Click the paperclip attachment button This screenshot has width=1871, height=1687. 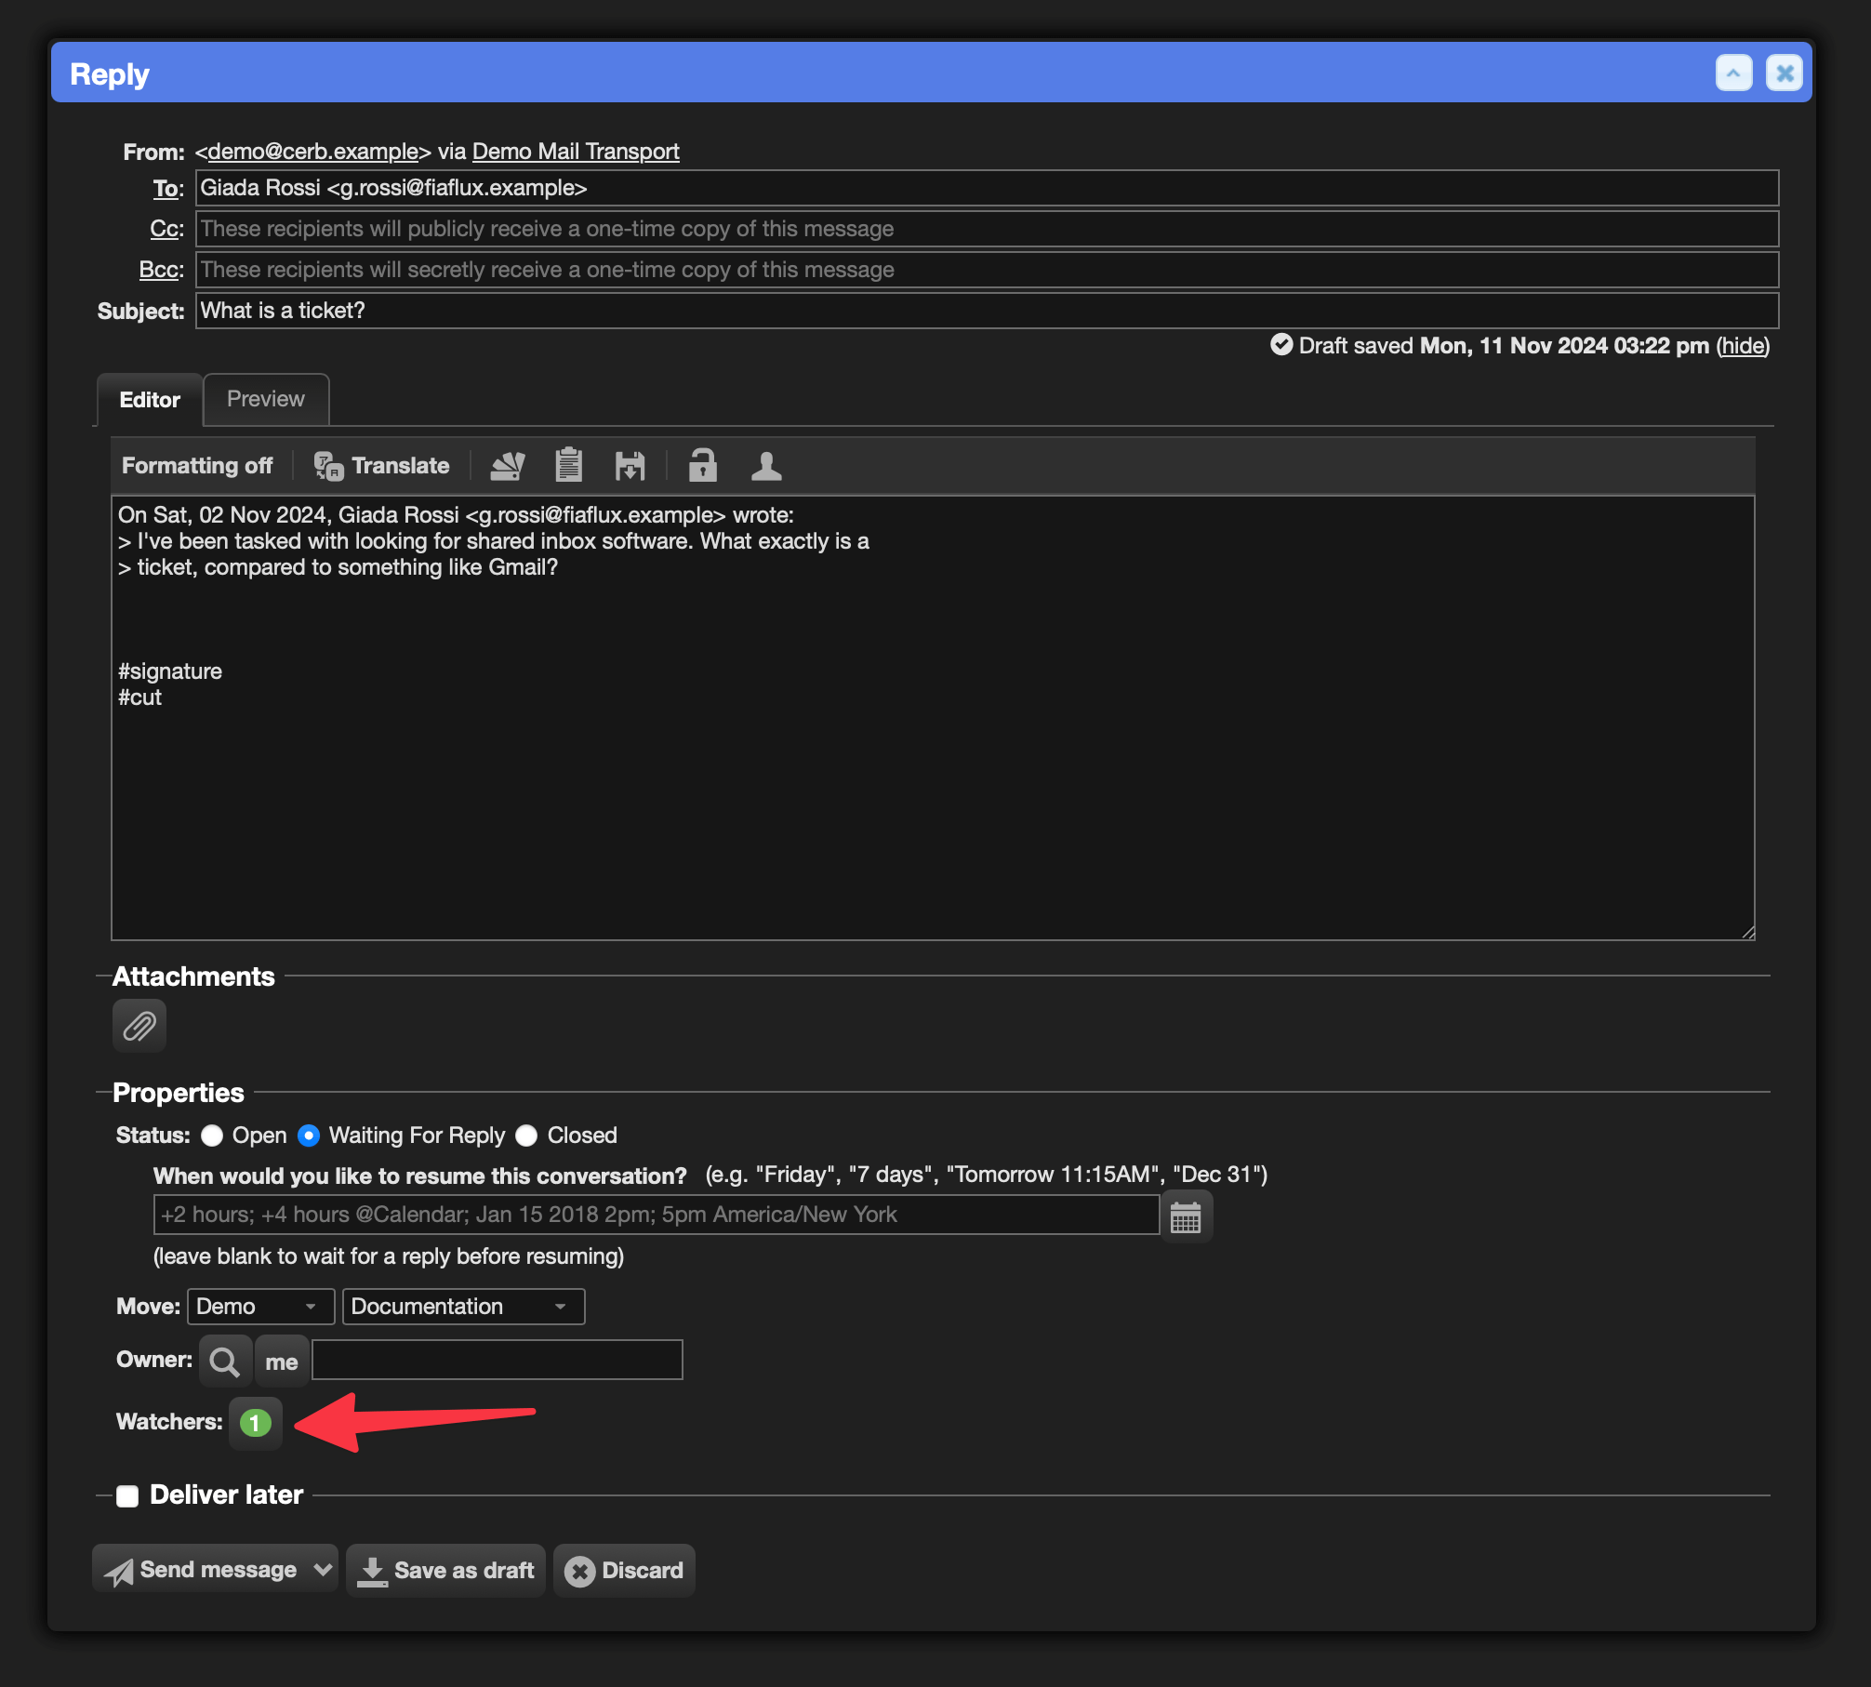[139, 1026]
